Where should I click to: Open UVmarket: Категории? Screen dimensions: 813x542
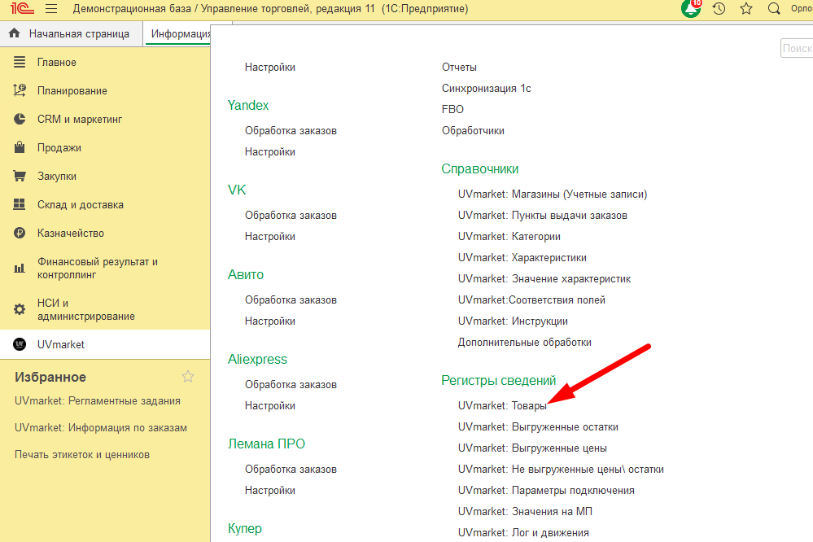point(509,237)
